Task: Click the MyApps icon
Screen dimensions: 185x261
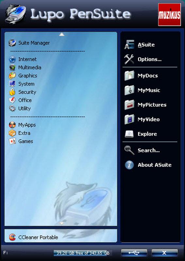Action: [12, 125]
